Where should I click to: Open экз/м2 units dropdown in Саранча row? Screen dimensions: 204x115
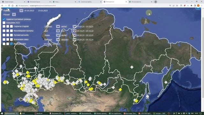(74, 27)
